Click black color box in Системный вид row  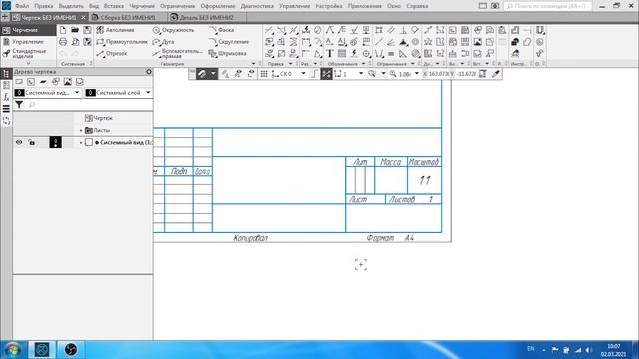pyautogui.click(x=56, y=142)
